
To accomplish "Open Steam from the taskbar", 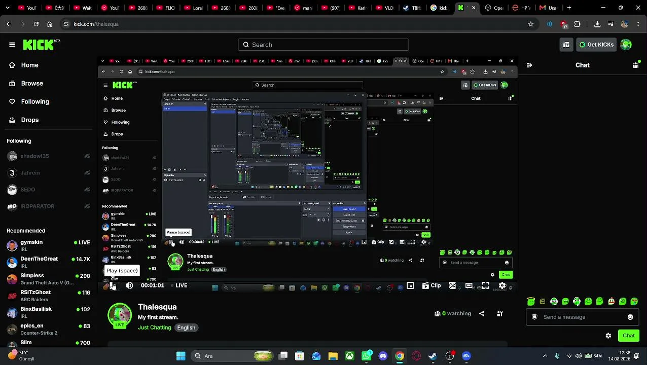I will click(433, 356).
